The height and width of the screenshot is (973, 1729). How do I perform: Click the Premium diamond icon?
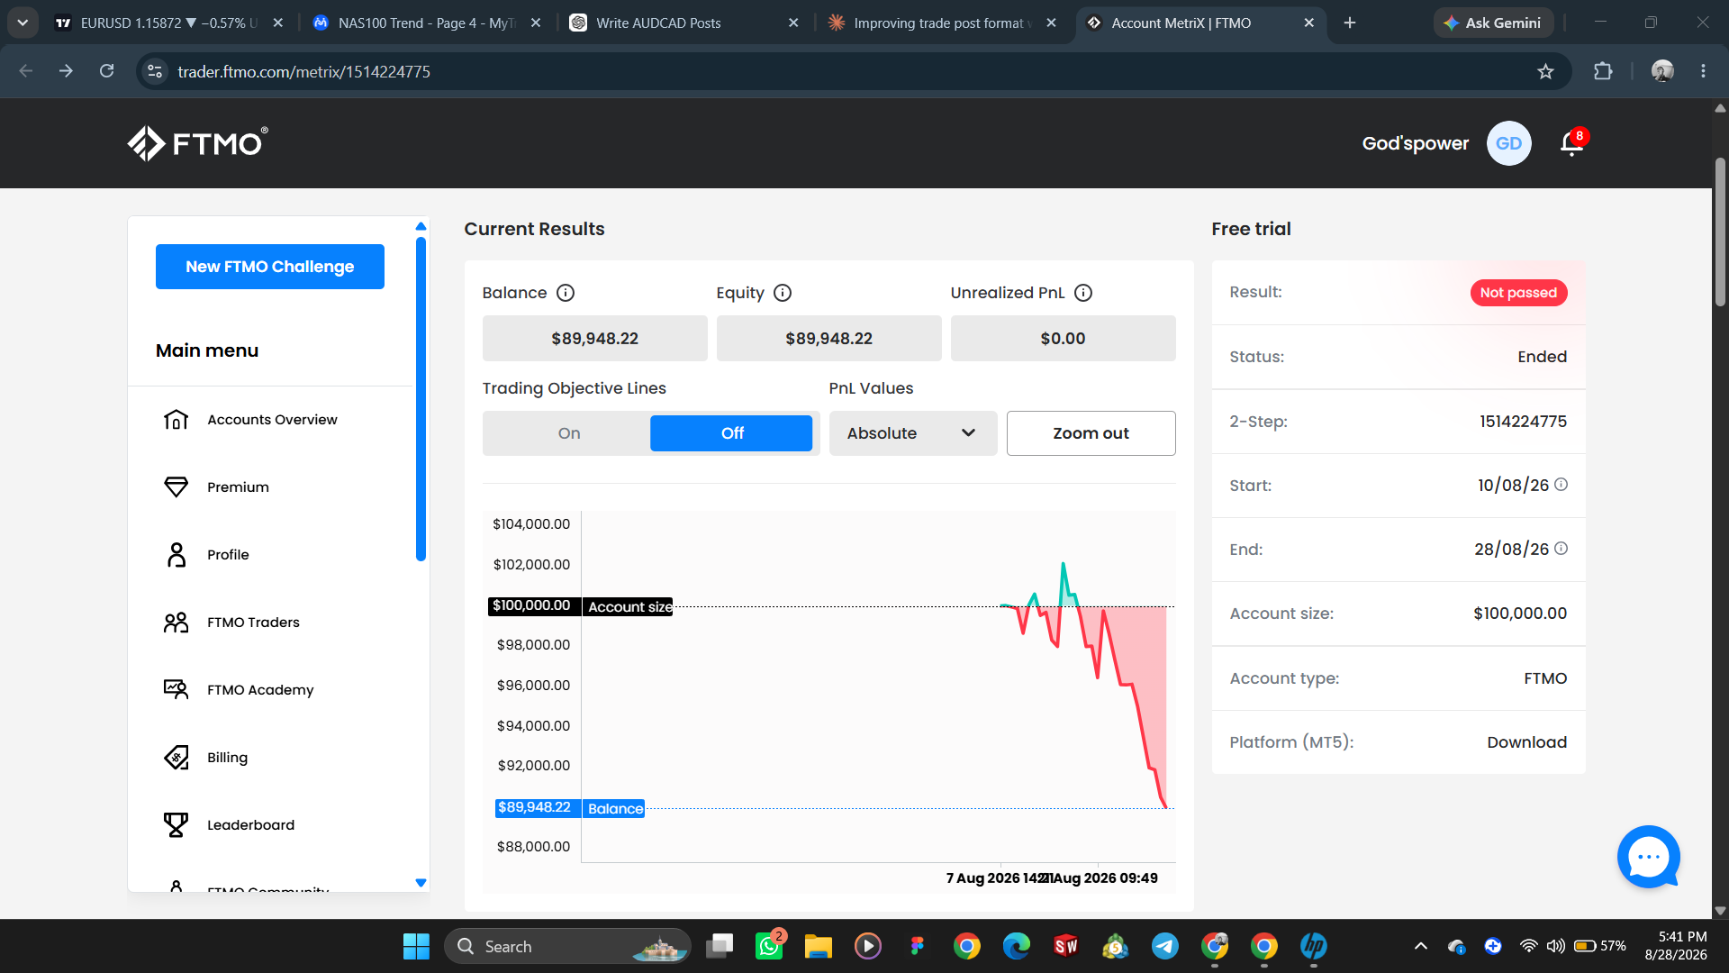click(x=177, y=487)
